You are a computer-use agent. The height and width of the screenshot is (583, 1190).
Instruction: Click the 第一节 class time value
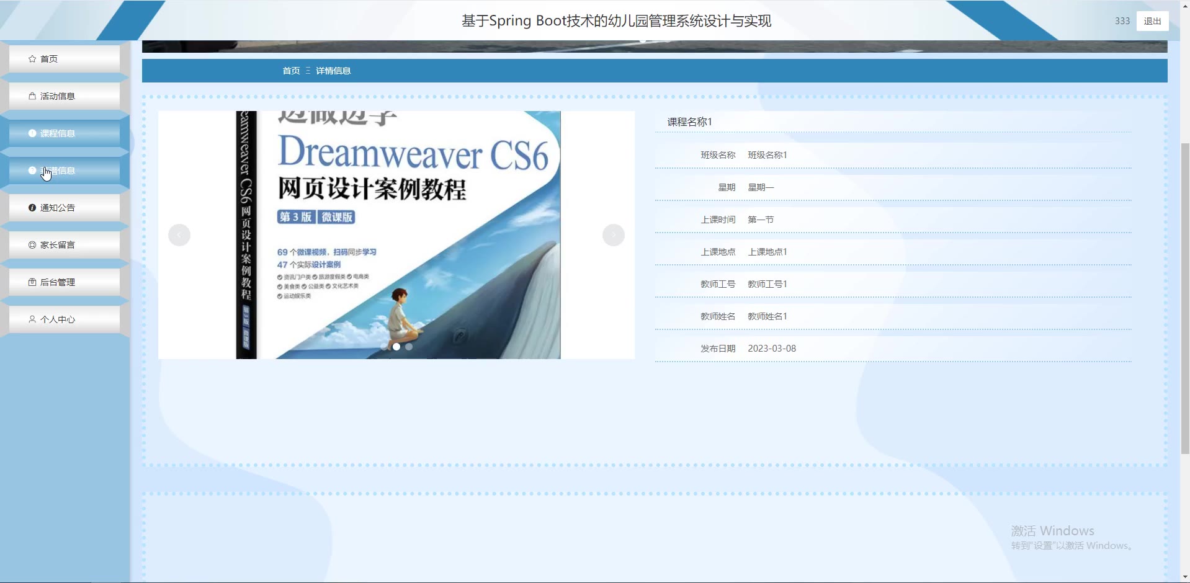pyautogui.click(x=761, y=220)
